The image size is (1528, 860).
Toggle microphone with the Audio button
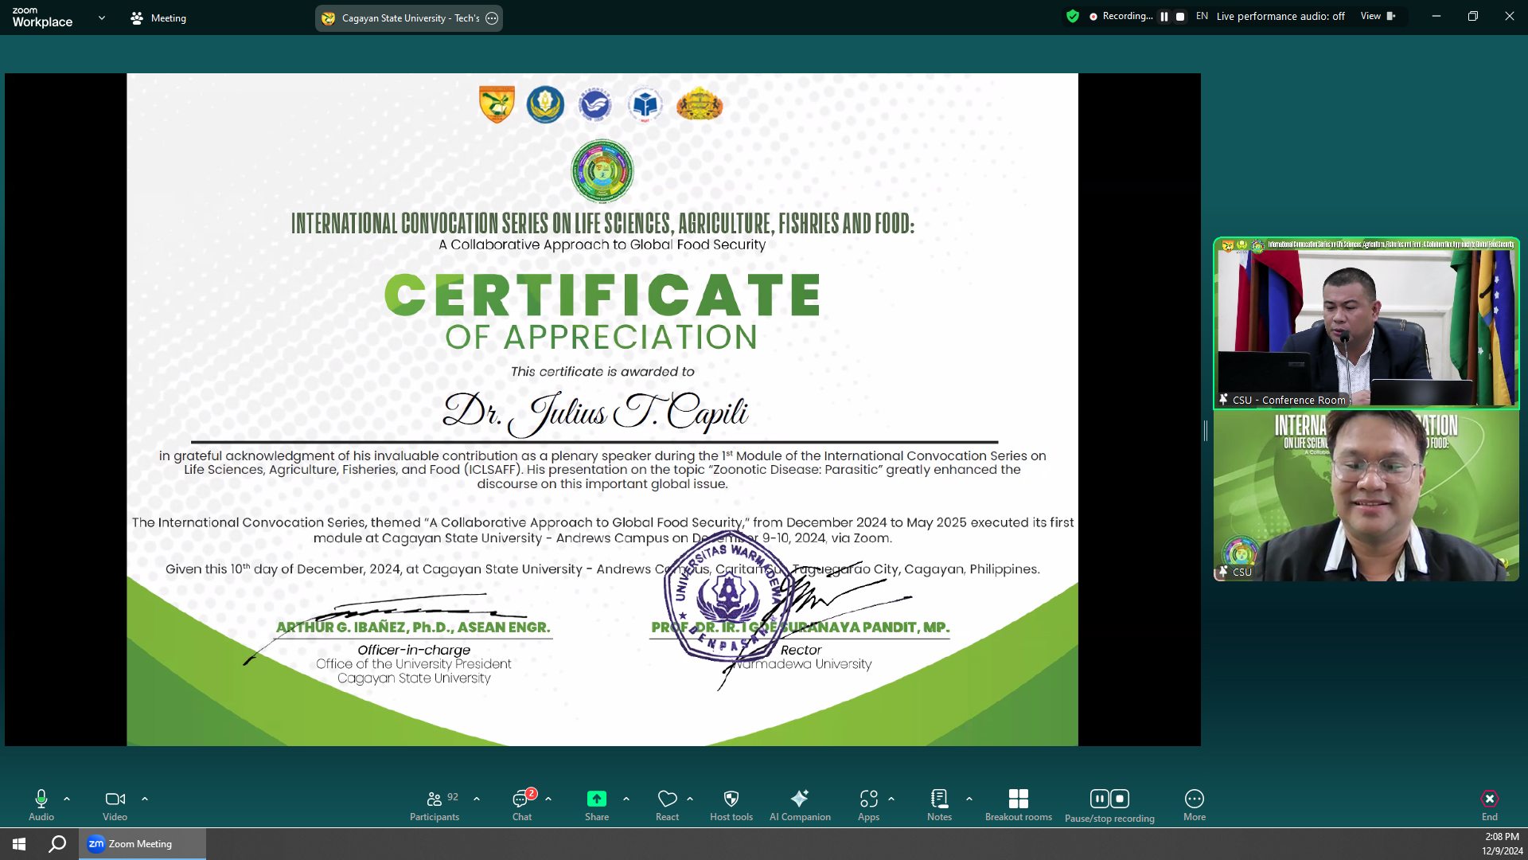click(41, 799)
